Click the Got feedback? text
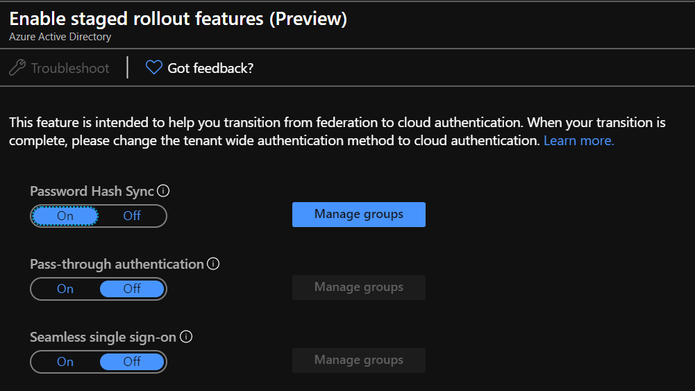695x391 pixels. [210, 68]
